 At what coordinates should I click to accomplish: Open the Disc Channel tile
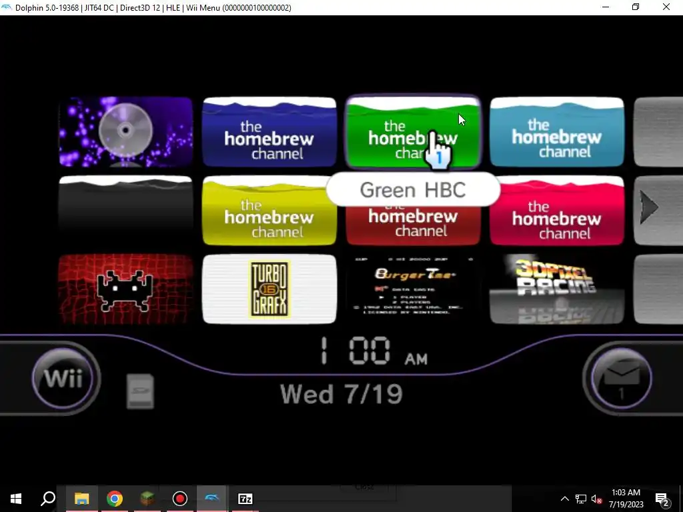pos(126,132)
